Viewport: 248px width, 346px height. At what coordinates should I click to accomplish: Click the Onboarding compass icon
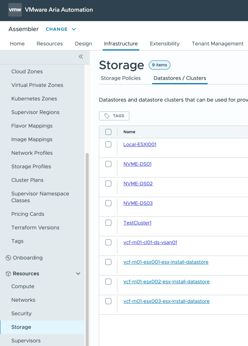point(8,258)
